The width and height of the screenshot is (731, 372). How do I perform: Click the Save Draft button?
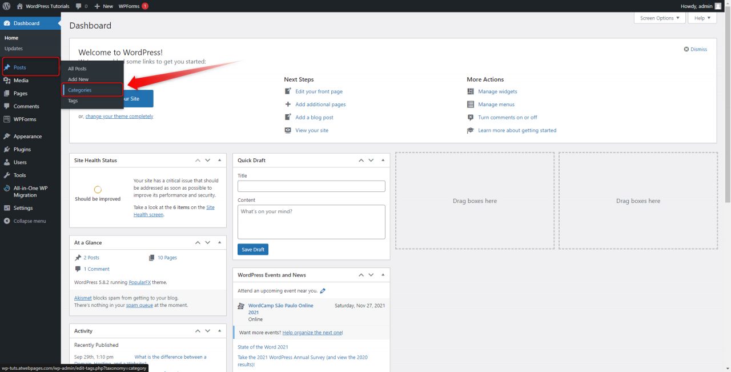tap(252, 249)
